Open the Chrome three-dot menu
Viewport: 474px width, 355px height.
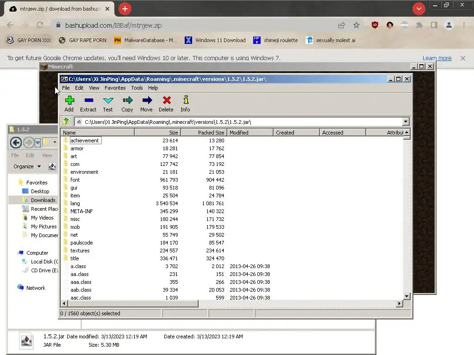[x=464, y=25]
